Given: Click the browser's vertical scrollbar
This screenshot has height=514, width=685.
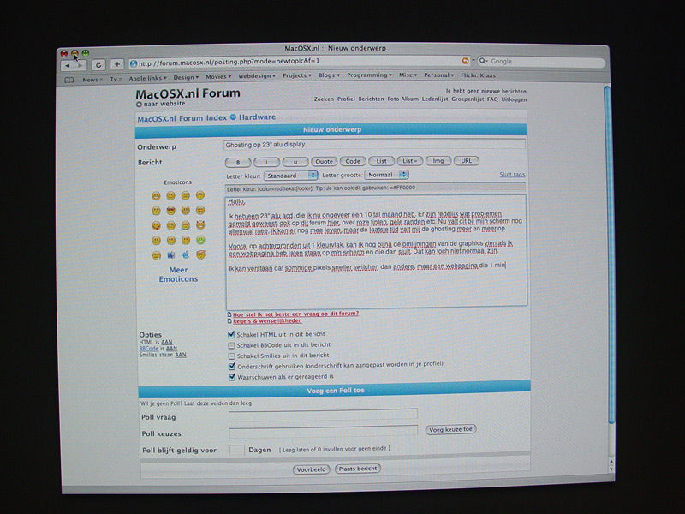Looking at the screenshot, I should 607,257.
